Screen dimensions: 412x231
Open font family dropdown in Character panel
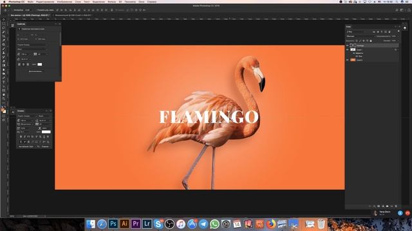tap(27, 116)
